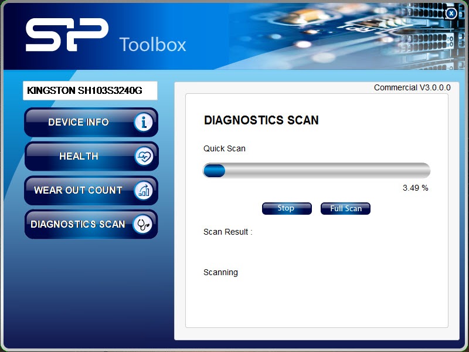Click the 3.49 % progress value

coord(416,188)
